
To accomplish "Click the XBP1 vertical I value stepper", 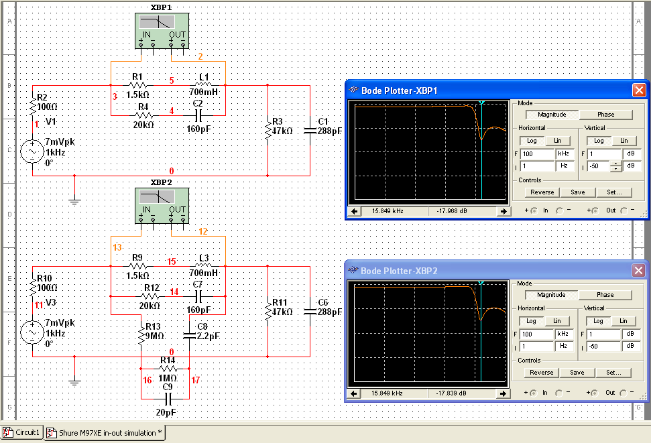I will (615, 166).
